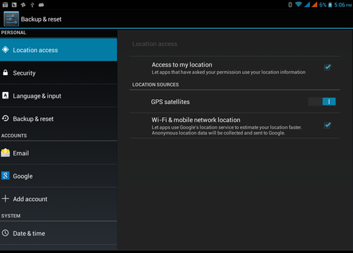Image resolution: width=353 pixels, height=253 pixels.
Task: Tap the GPS satellites row label
Action: click(170, 102)
